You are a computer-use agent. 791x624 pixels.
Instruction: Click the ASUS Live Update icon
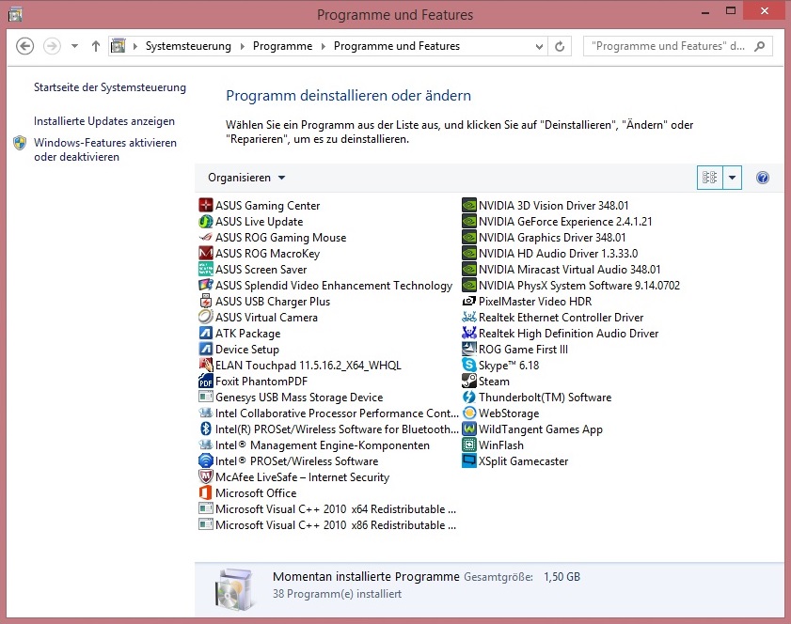point(205,221)
